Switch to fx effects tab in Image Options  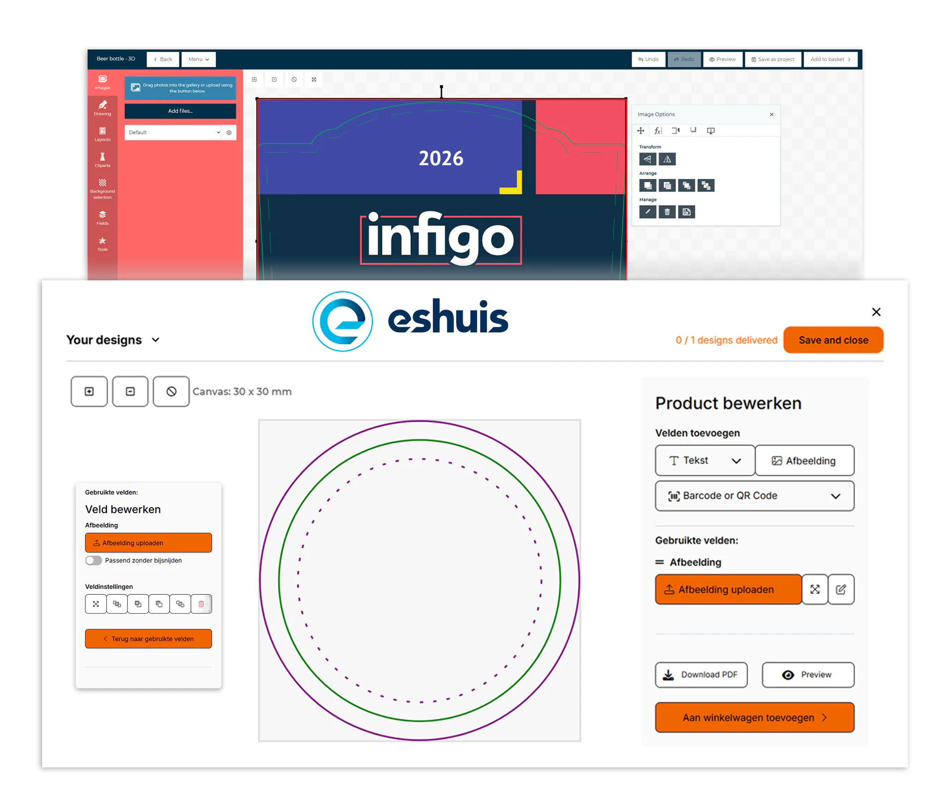click(658, 131)
